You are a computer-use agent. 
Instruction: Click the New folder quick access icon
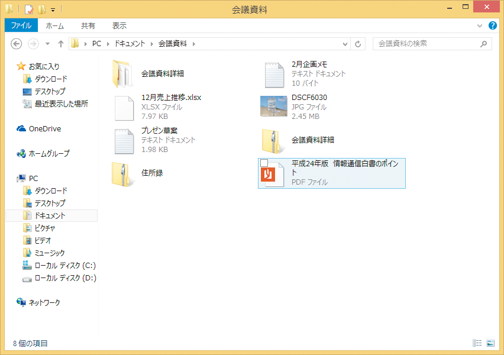(x=41, y=9)
